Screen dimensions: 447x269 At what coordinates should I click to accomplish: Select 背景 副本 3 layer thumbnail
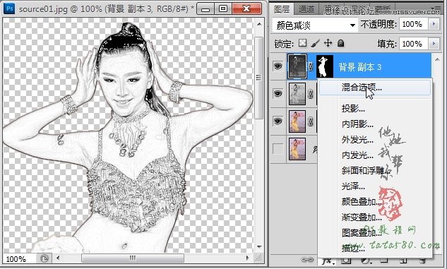pos(297,66)
